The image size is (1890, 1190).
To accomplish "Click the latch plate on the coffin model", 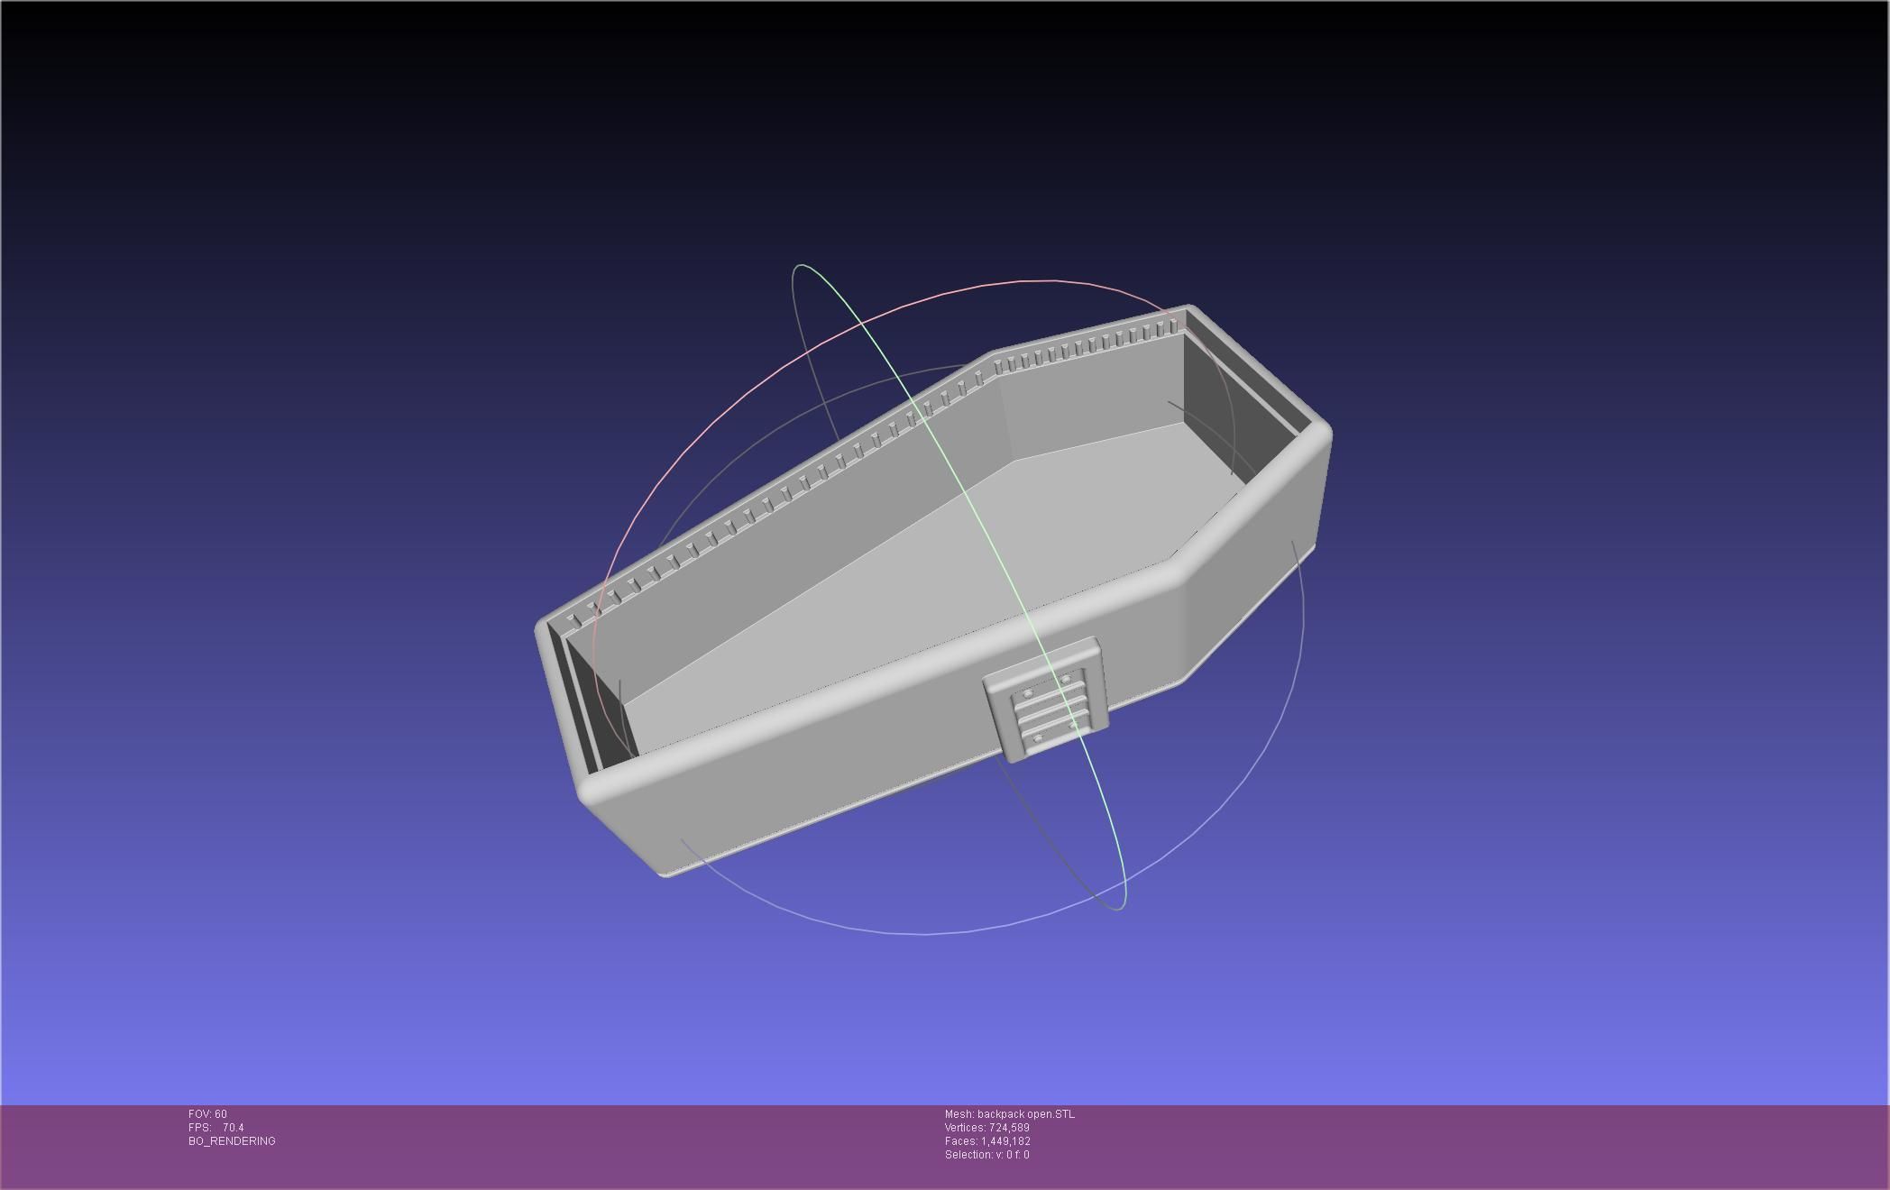I will tap(1046, 700).
